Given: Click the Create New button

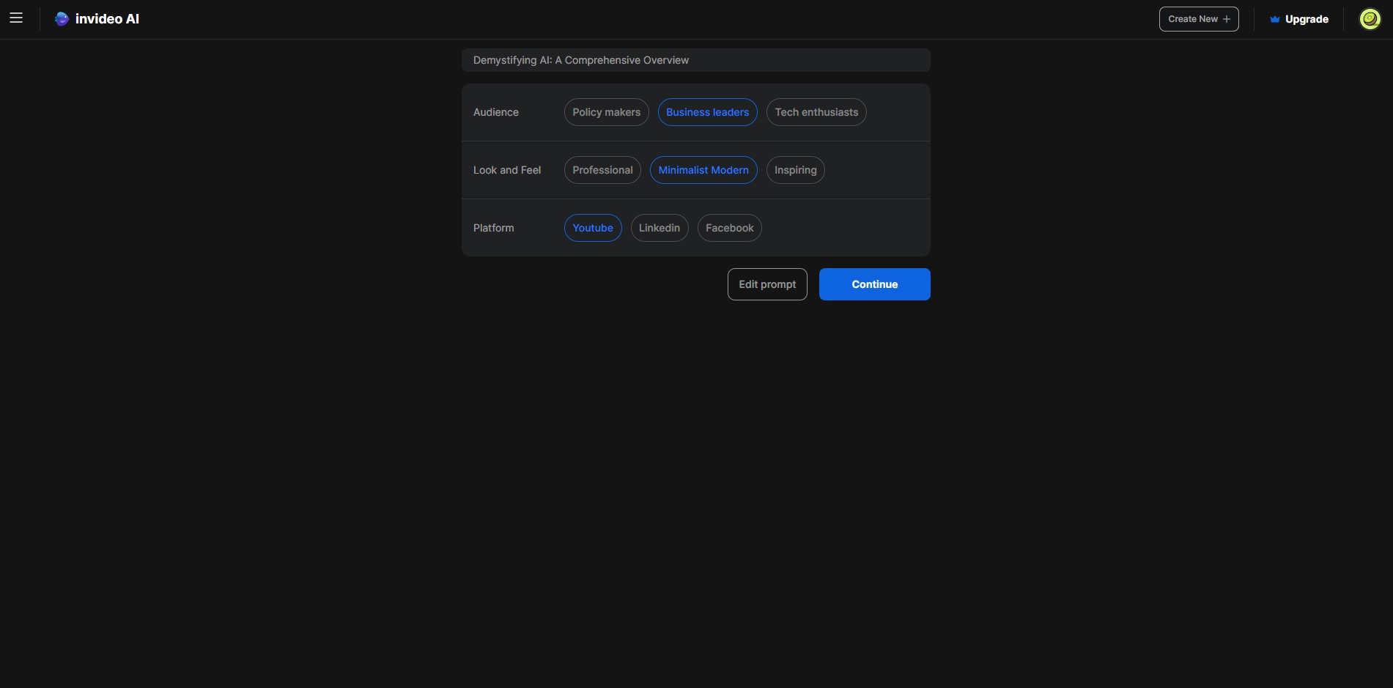Looking at the screenshot, I should 1199,19.
